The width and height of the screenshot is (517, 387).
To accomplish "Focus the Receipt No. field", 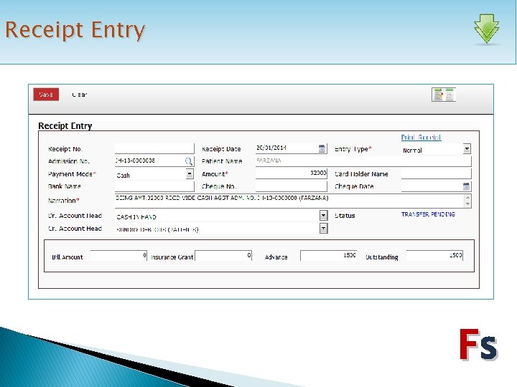I will (x=154, y=148).
